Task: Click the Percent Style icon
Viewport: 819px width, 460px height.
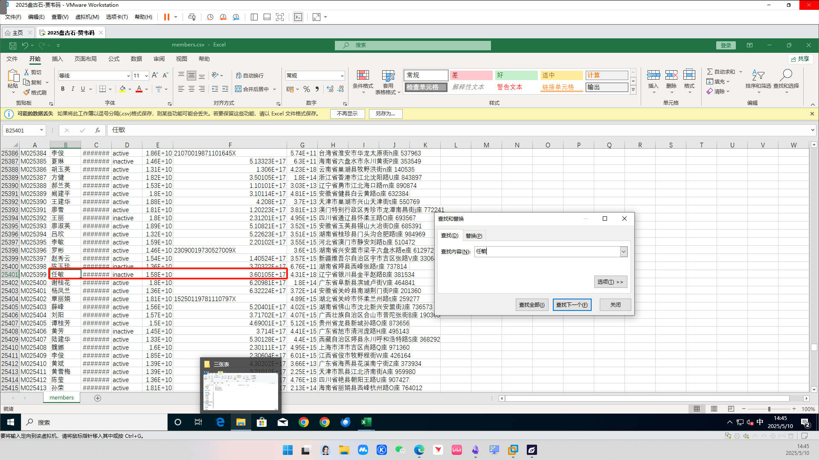Action: [x=306, y=89]
